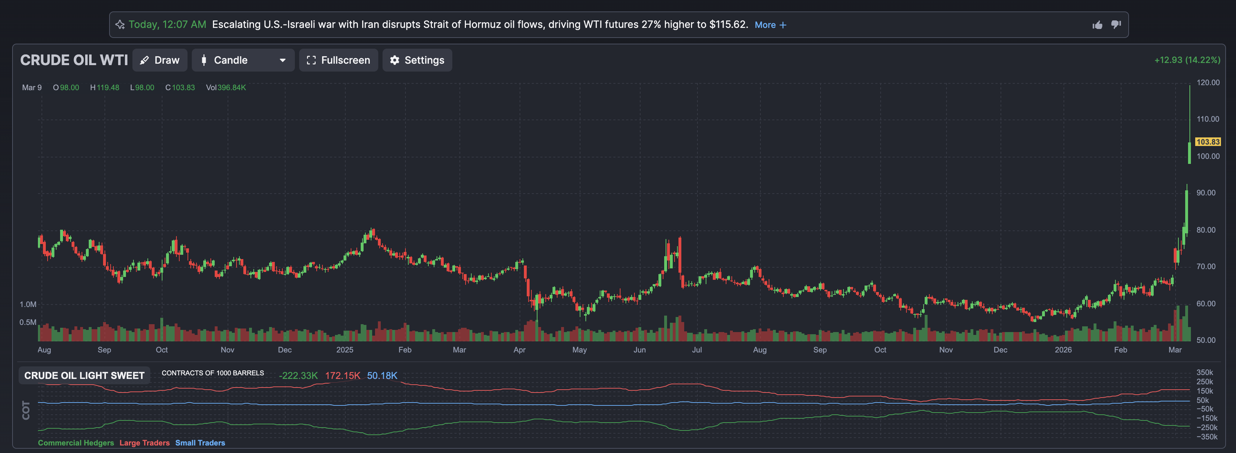Screen dimensions: 1236x453
Task: Click the AI sparkle icon beside the news timestamp
Action: click(x=120, y=24)
